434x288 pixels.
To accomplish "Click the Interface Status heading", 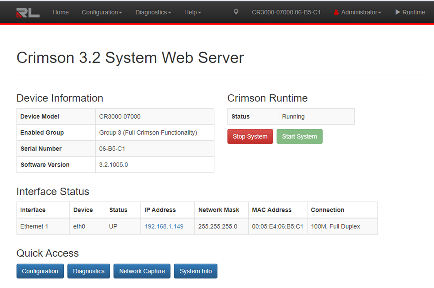I will 53,192.
